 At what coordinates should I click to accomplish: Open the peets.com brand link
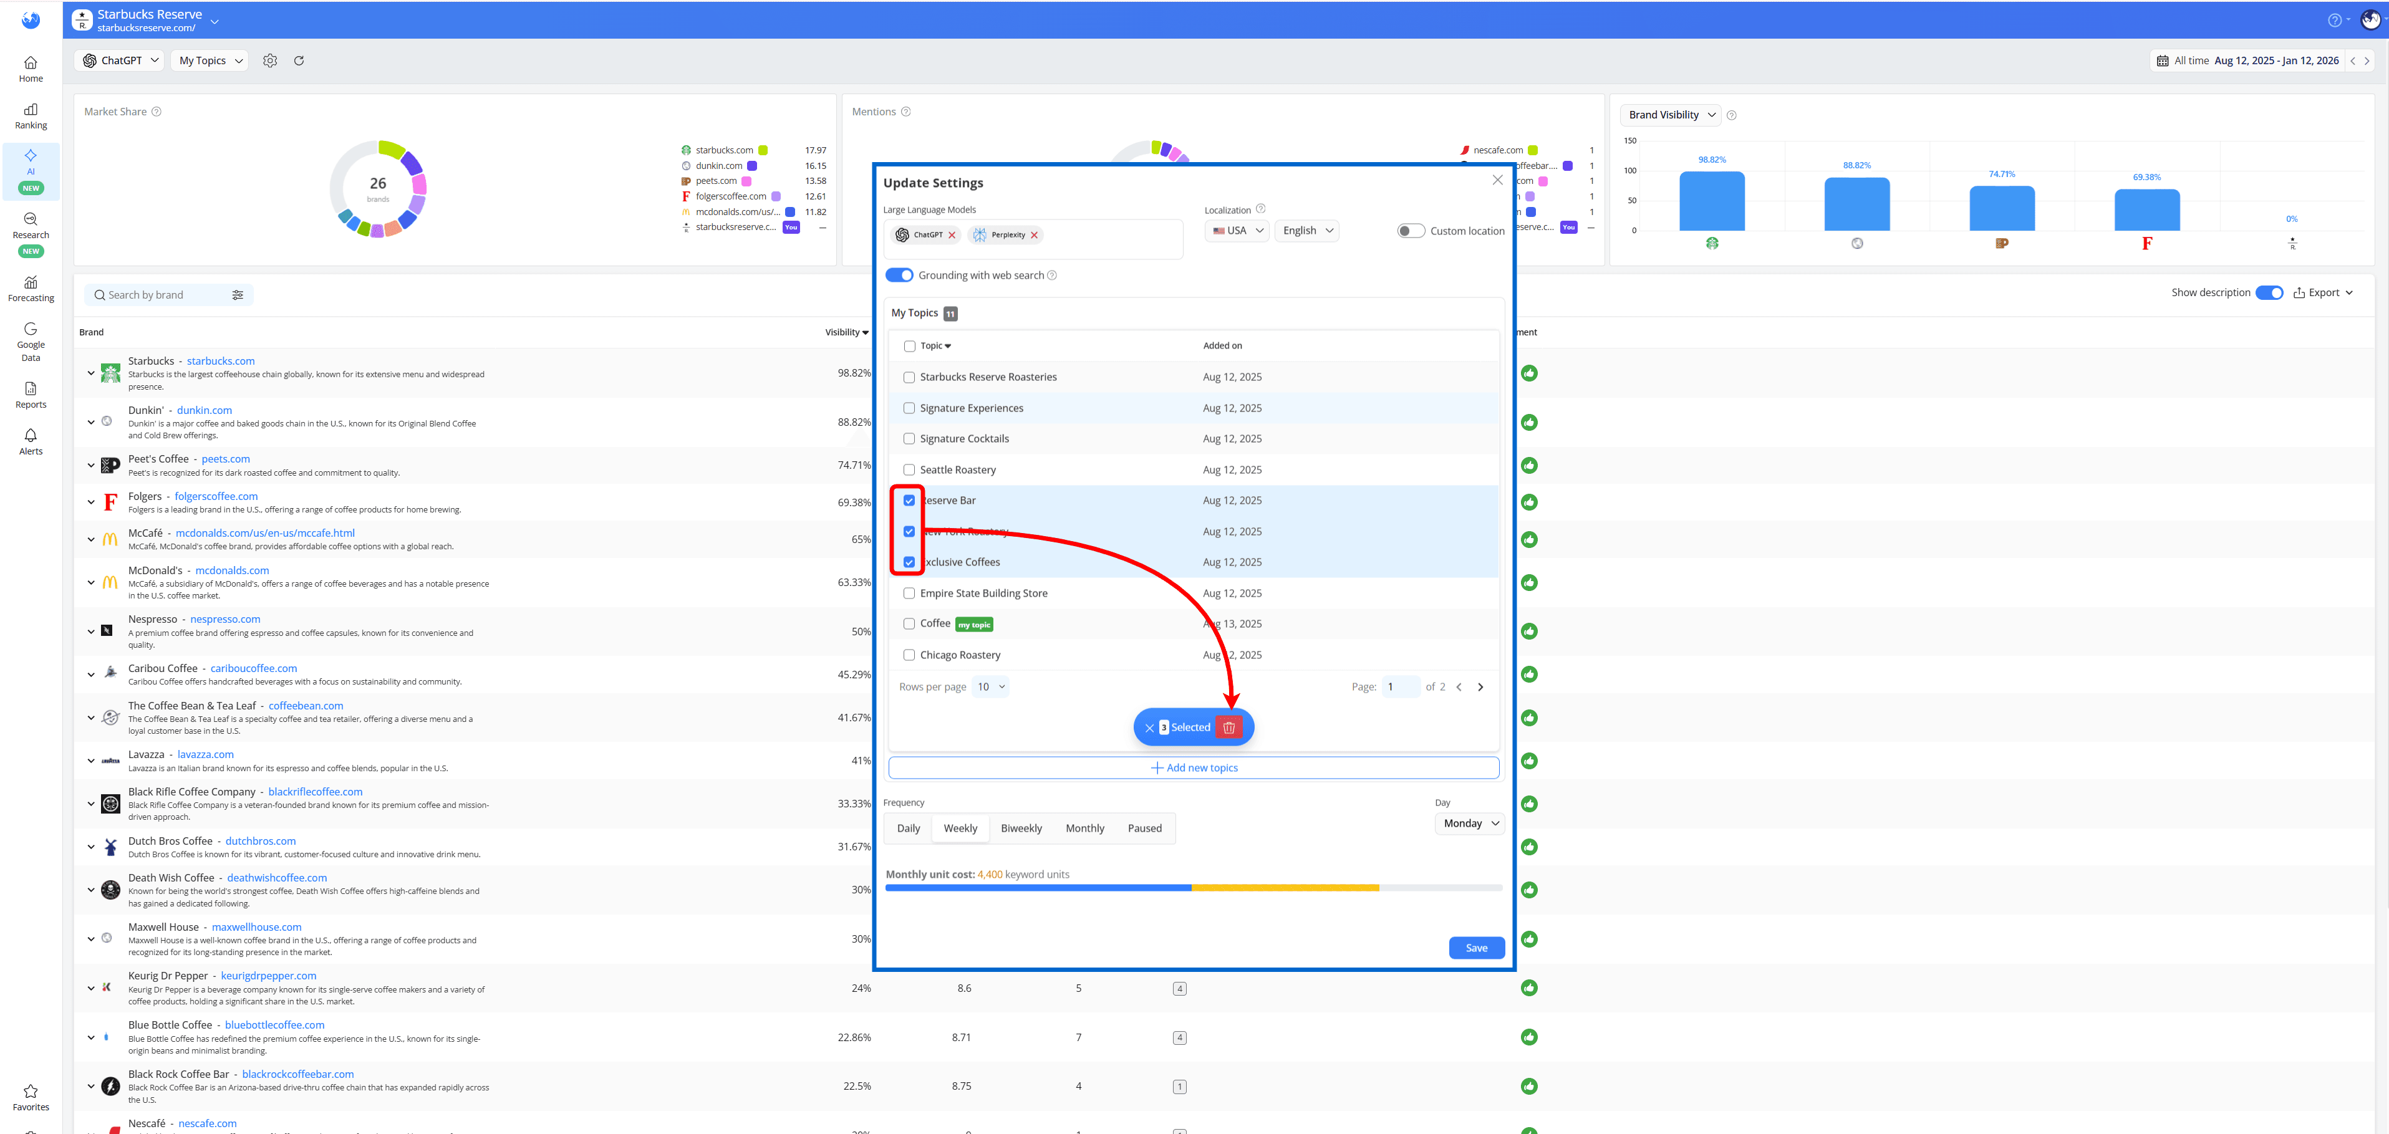pyautogui.click(x=224, y=458)
